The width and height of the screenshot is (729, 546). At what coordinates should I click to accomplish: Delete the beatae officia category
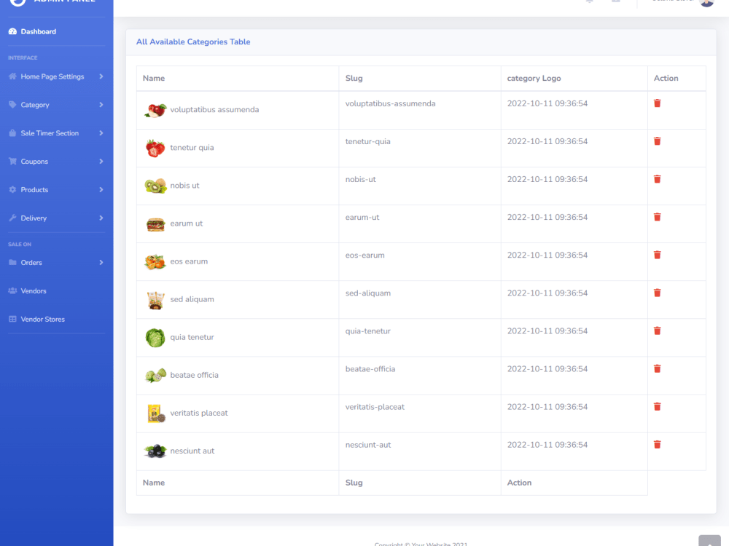[x=657, y=368]
